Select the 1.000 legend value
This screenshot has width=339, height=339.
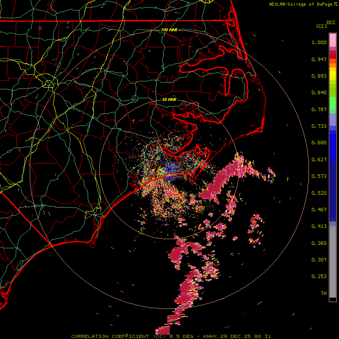pyautogui.click(x=319, y=42)
